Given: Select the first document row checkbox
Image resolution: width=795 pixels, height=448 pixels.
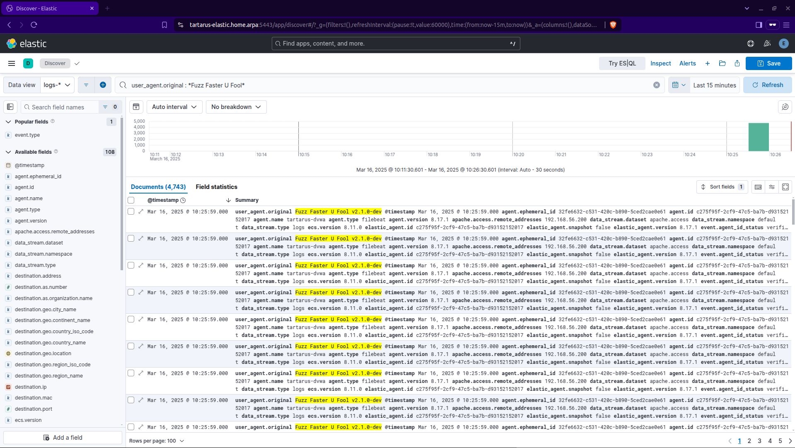Looking at the screenshot, I should 131,212.
